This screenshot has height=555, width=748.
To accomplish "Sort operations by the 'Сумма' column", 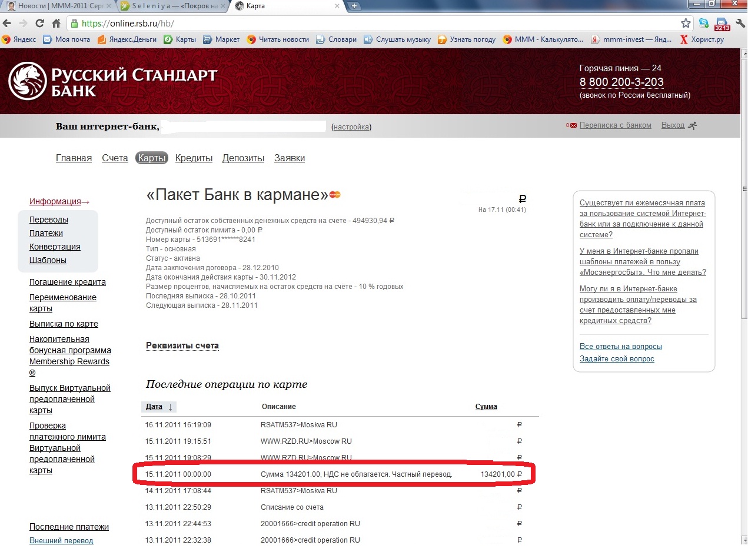I will coord(486,407).
